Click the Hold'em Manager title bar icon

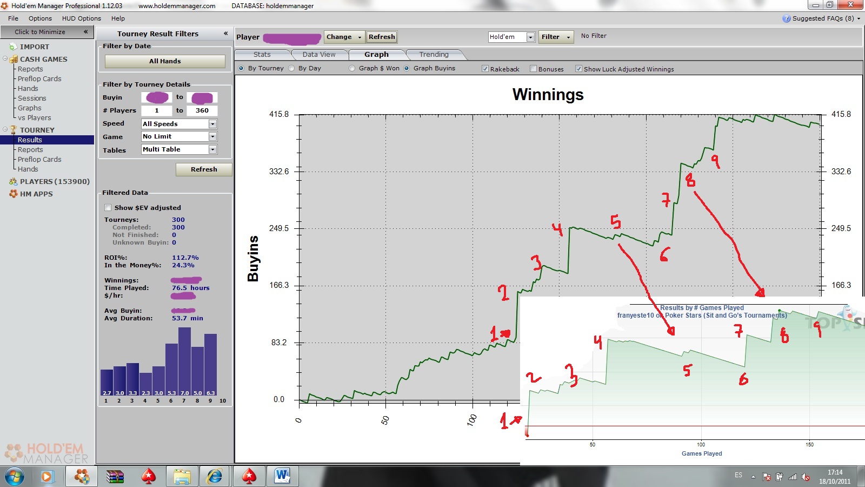click(5, 5)
